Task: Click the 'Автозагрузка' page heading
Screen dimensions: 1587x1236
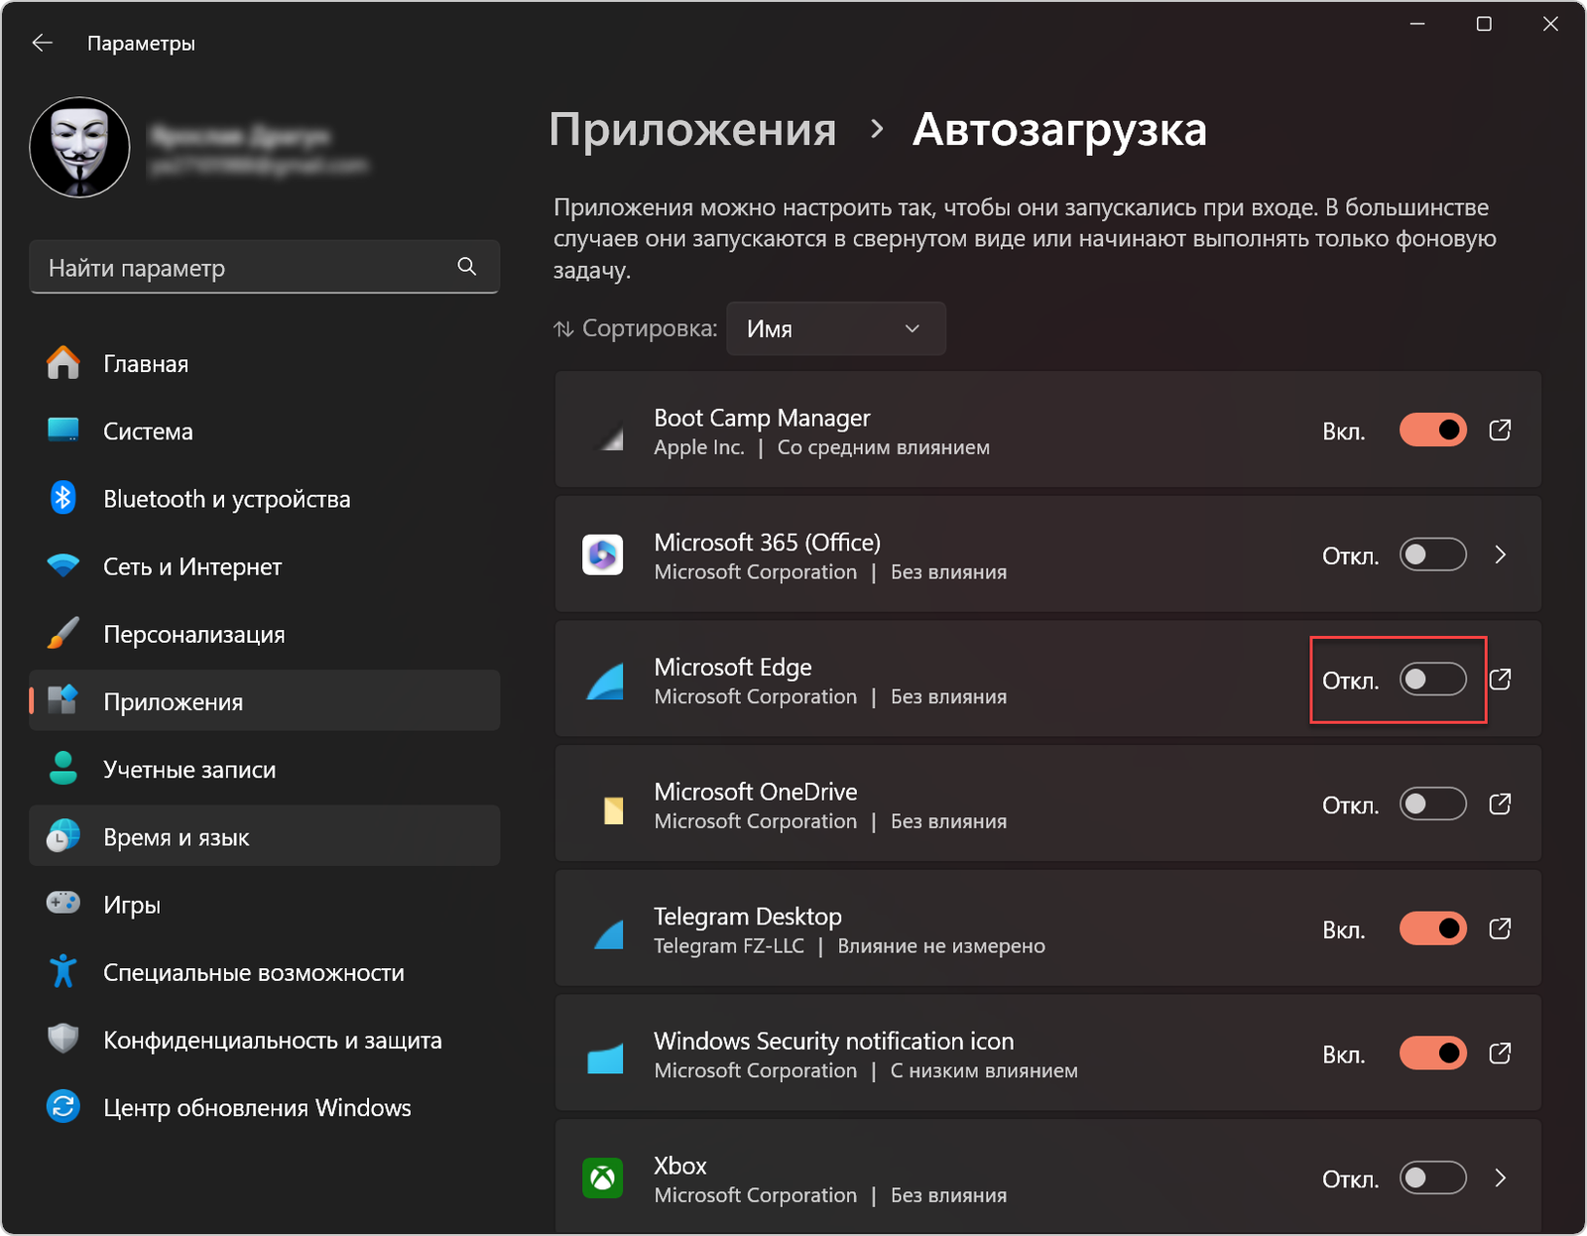Action: [x=1059, y=130]
